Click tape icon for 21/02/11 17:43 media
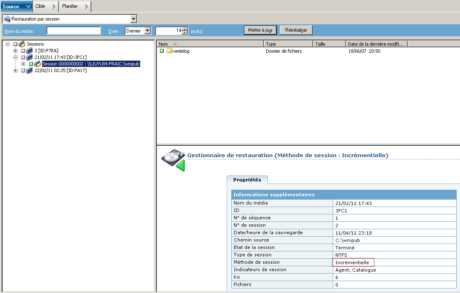 click(x=30, y=57)
